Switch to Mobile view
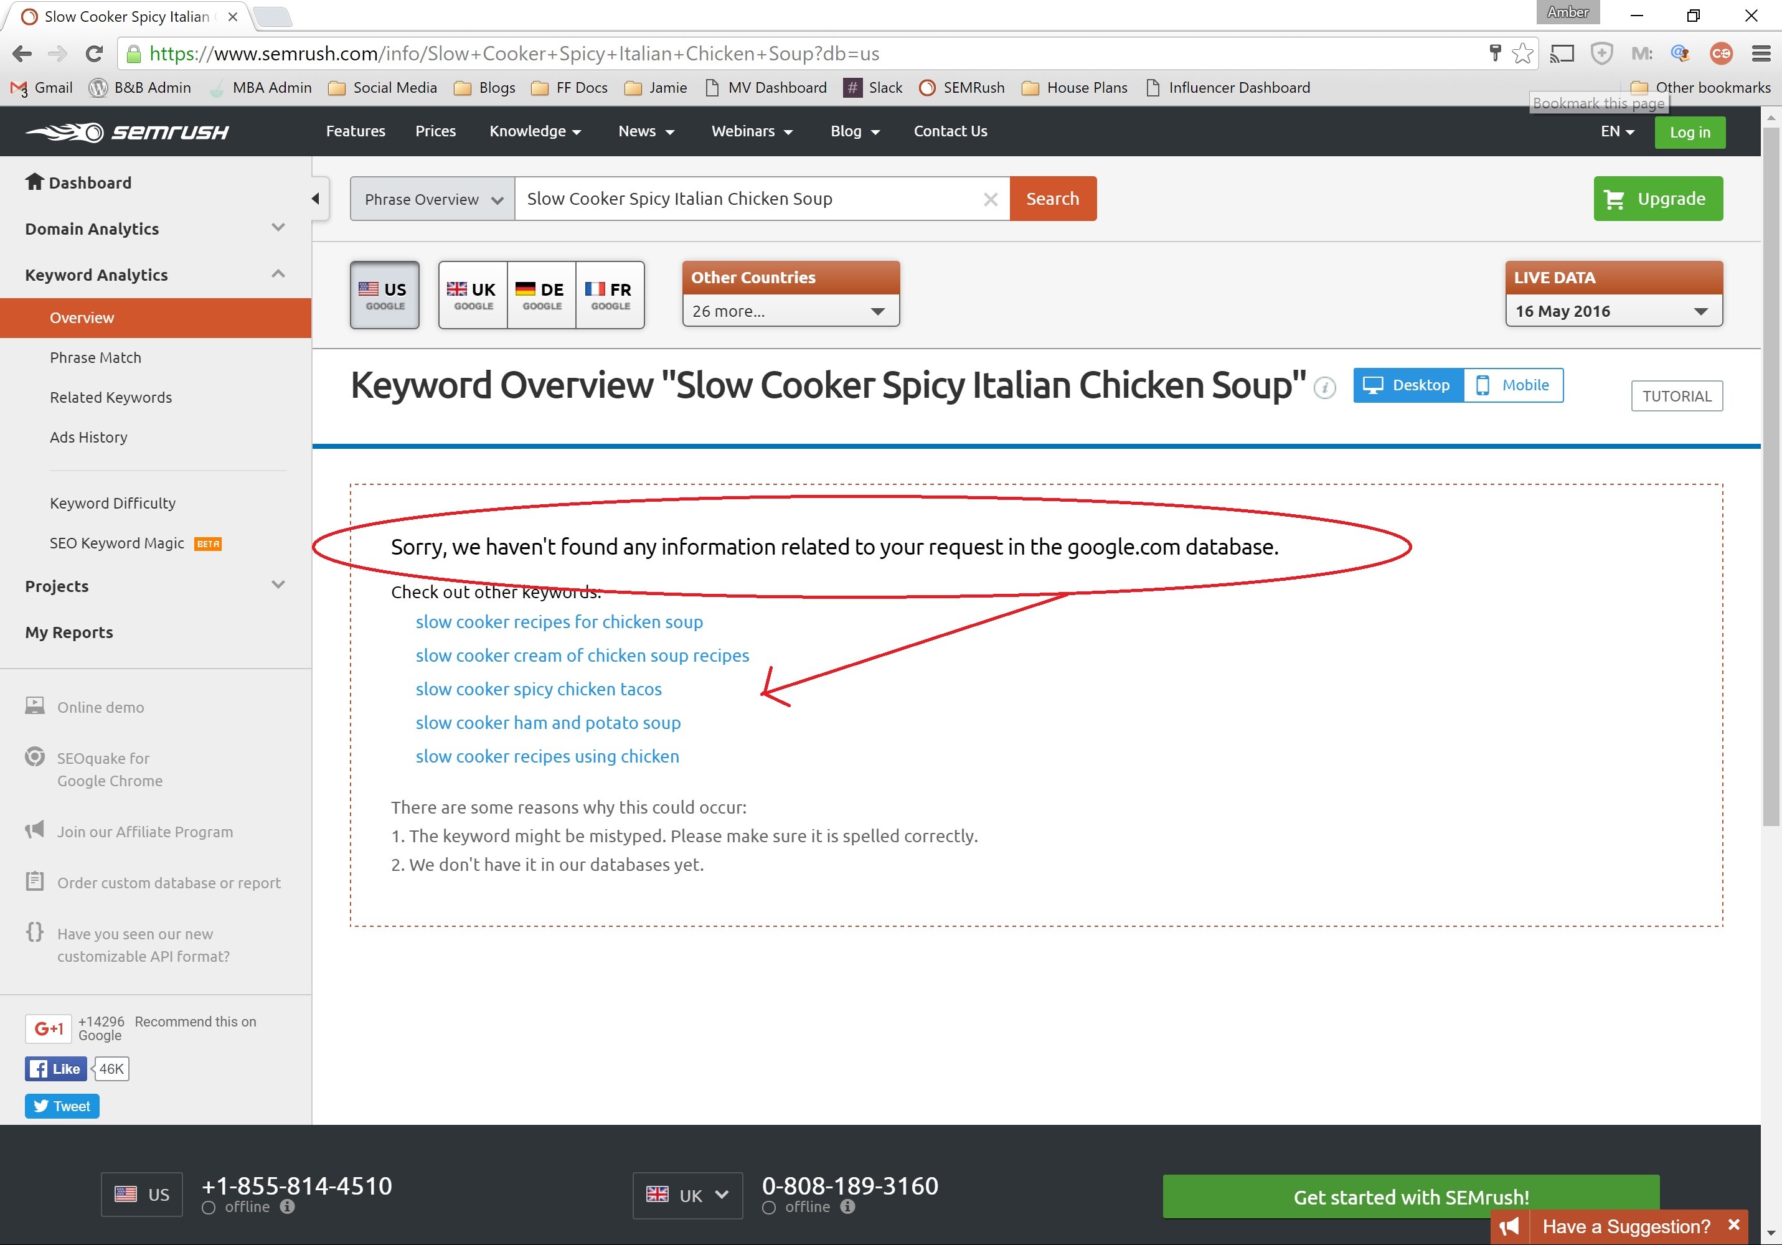1782x1245 pixels. point(1512,385)
